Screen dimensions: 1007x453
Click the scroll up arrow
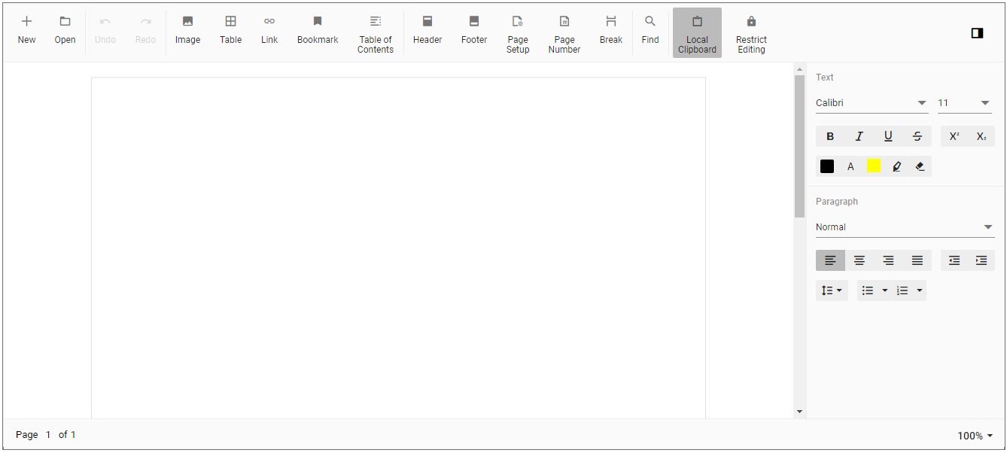799,69
